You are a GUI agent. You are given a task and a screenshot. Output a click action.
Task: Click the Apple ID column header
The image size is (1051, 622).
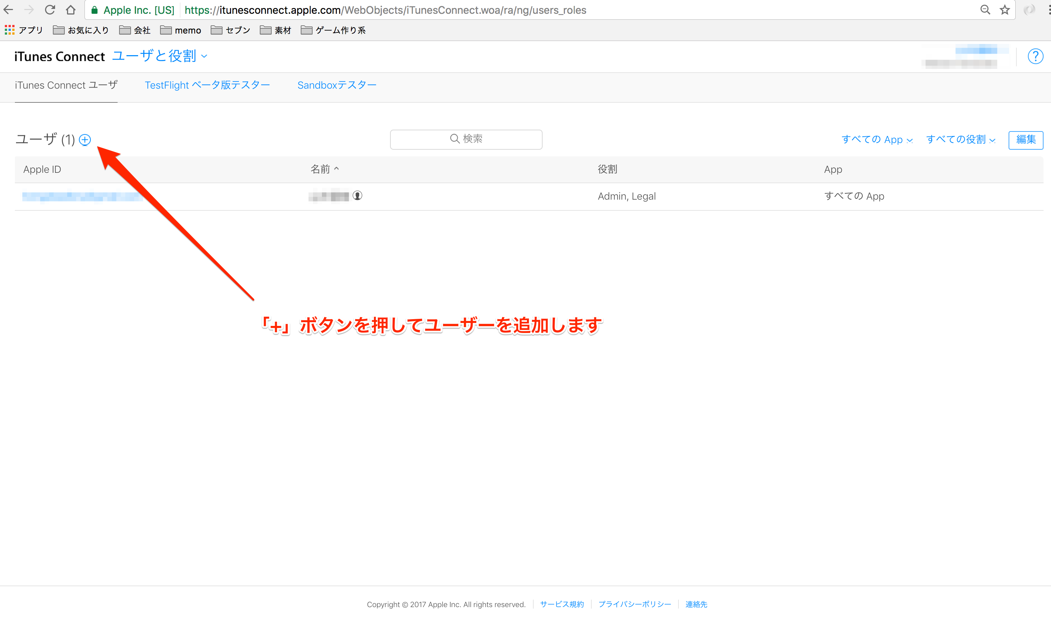click(42, 169)
